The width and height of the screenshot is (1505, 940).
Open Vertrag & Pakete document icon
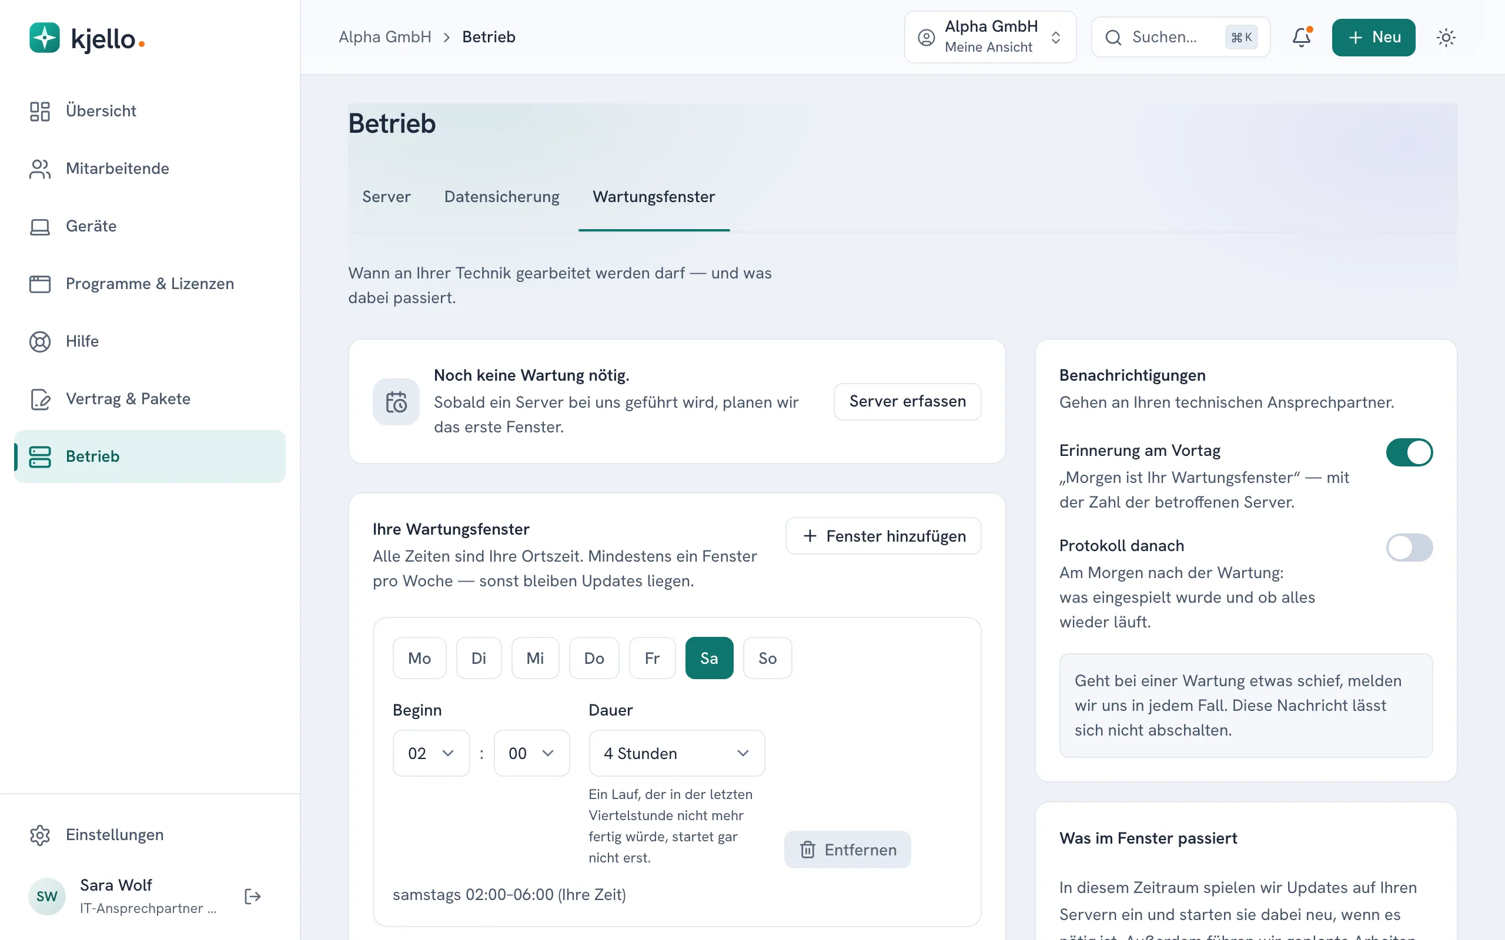[x=40, y=399]
